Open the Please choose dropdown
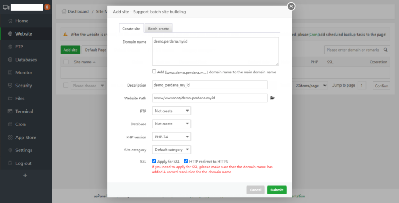 coord(88,86)
